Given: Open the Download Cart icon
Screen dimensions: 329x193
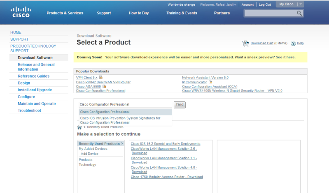Looking at the screenshot, I should tap(245, 44).
